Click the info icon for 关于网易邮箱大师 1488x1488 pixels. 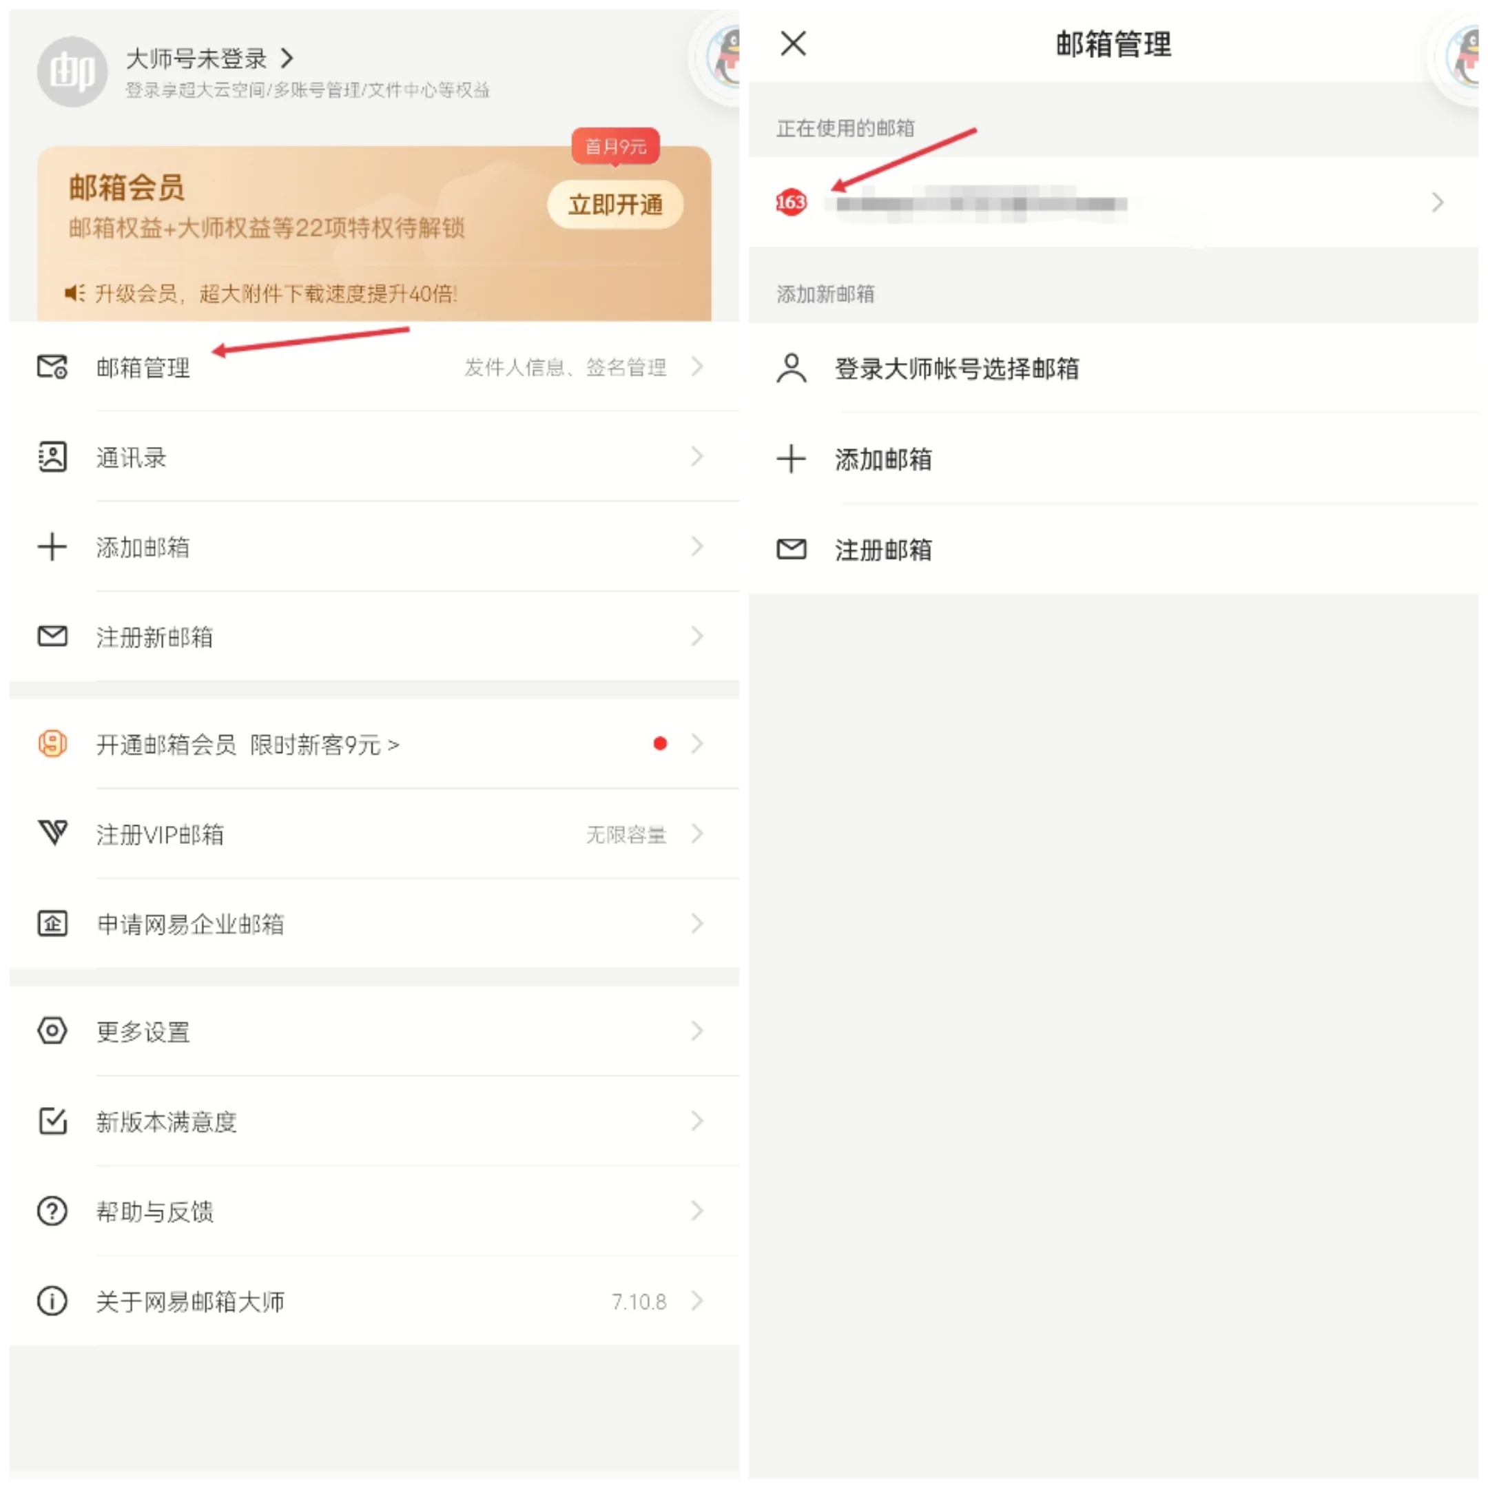52,1301
